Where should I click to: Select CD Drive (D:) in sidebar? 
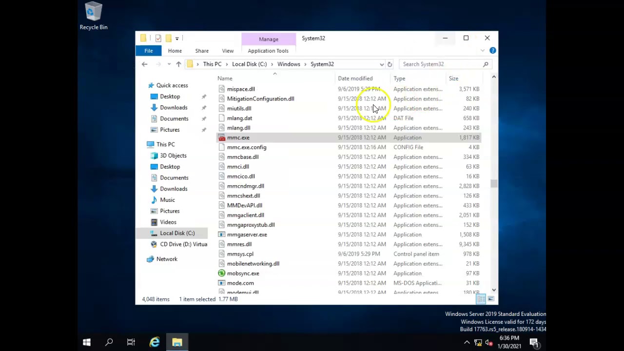(183, 244)
